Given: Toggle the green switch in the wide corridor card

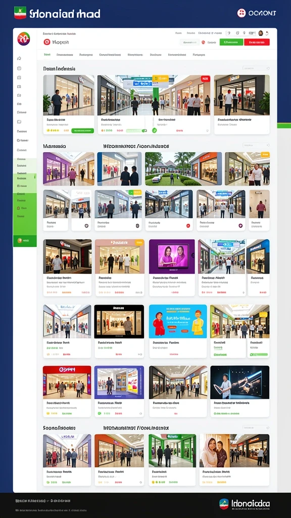Looking at the screenshot, I should coord(144,131).
